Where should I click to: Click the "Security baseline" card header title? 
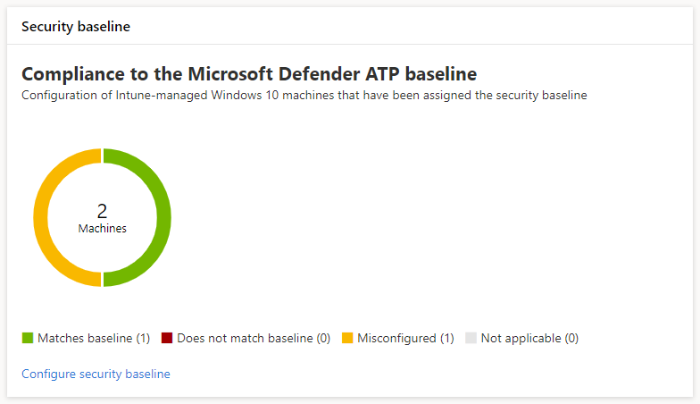tap(76, 27)
